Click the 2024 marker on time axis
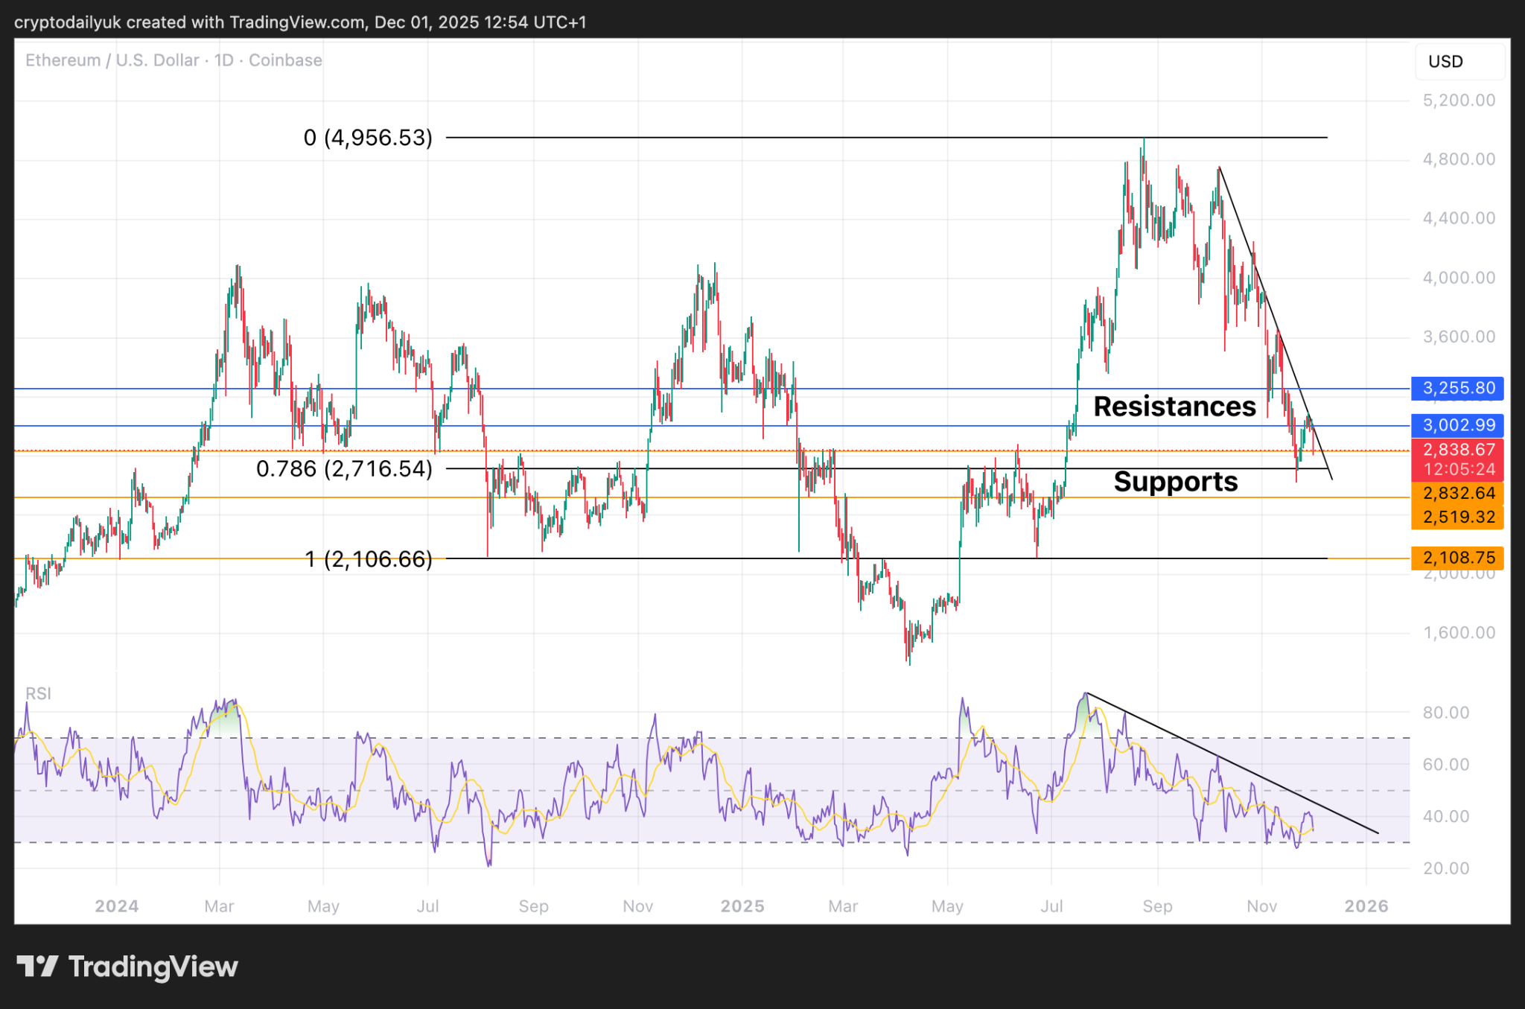Screen dimensions: 1525x1009 [116, 906]
